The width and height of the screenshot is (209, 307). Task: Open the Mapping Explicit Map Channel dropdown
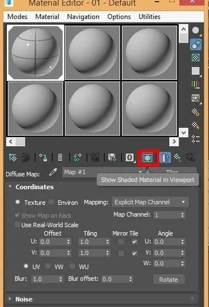click(x=150, y=202)
